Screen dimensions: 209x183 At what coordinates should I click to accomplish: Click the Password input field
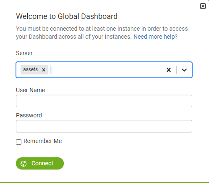click(x=104, y=126)
